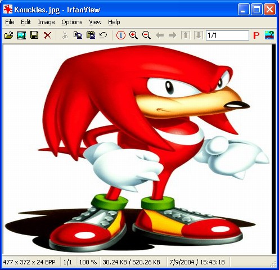Click the 100 % zoom status entry

click(x=88, y=262)
